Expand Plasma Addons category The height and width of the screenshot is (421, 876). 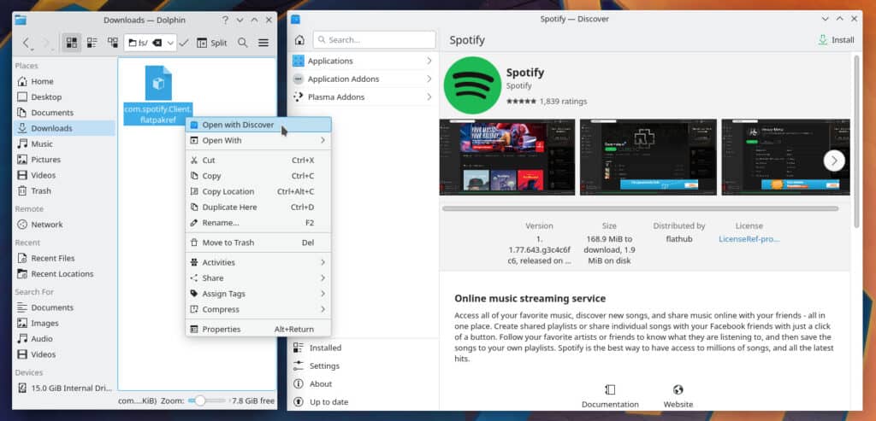[363, 96]
